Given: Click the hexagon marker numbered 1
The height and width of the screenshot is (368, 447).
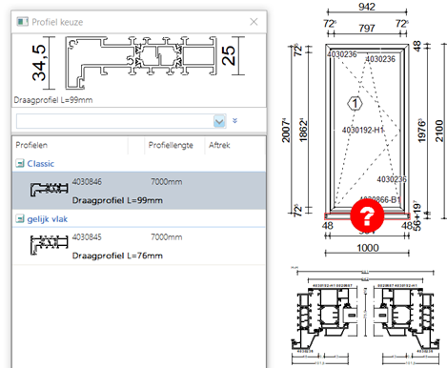Looking at the screenshot, I should (355, 103).
